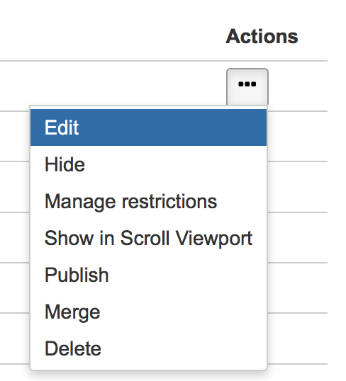
Task: Select Edit from the actions menu
Action: tap(148, 127)
